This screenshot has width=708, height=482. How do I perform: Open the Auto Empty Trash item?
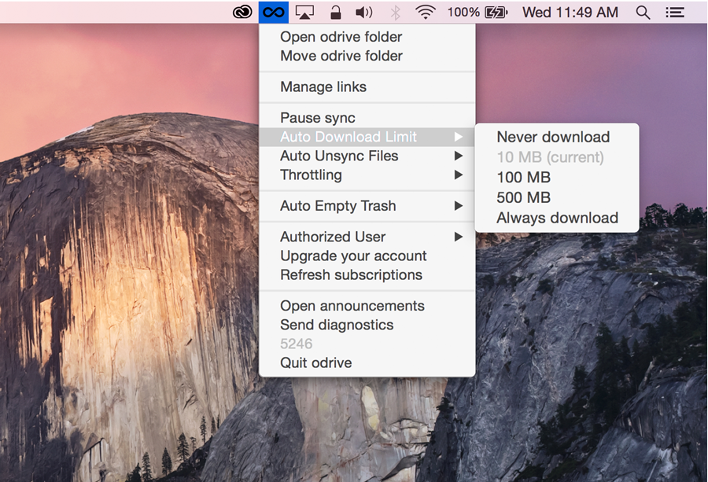[x=367, y=206]
